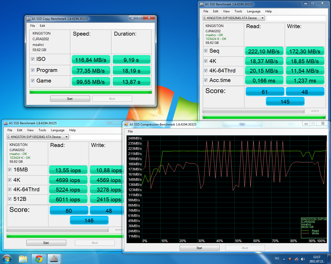Toggle the 16MB test checkbox
The image size is (331, 264).
click(x=10, y=169)
